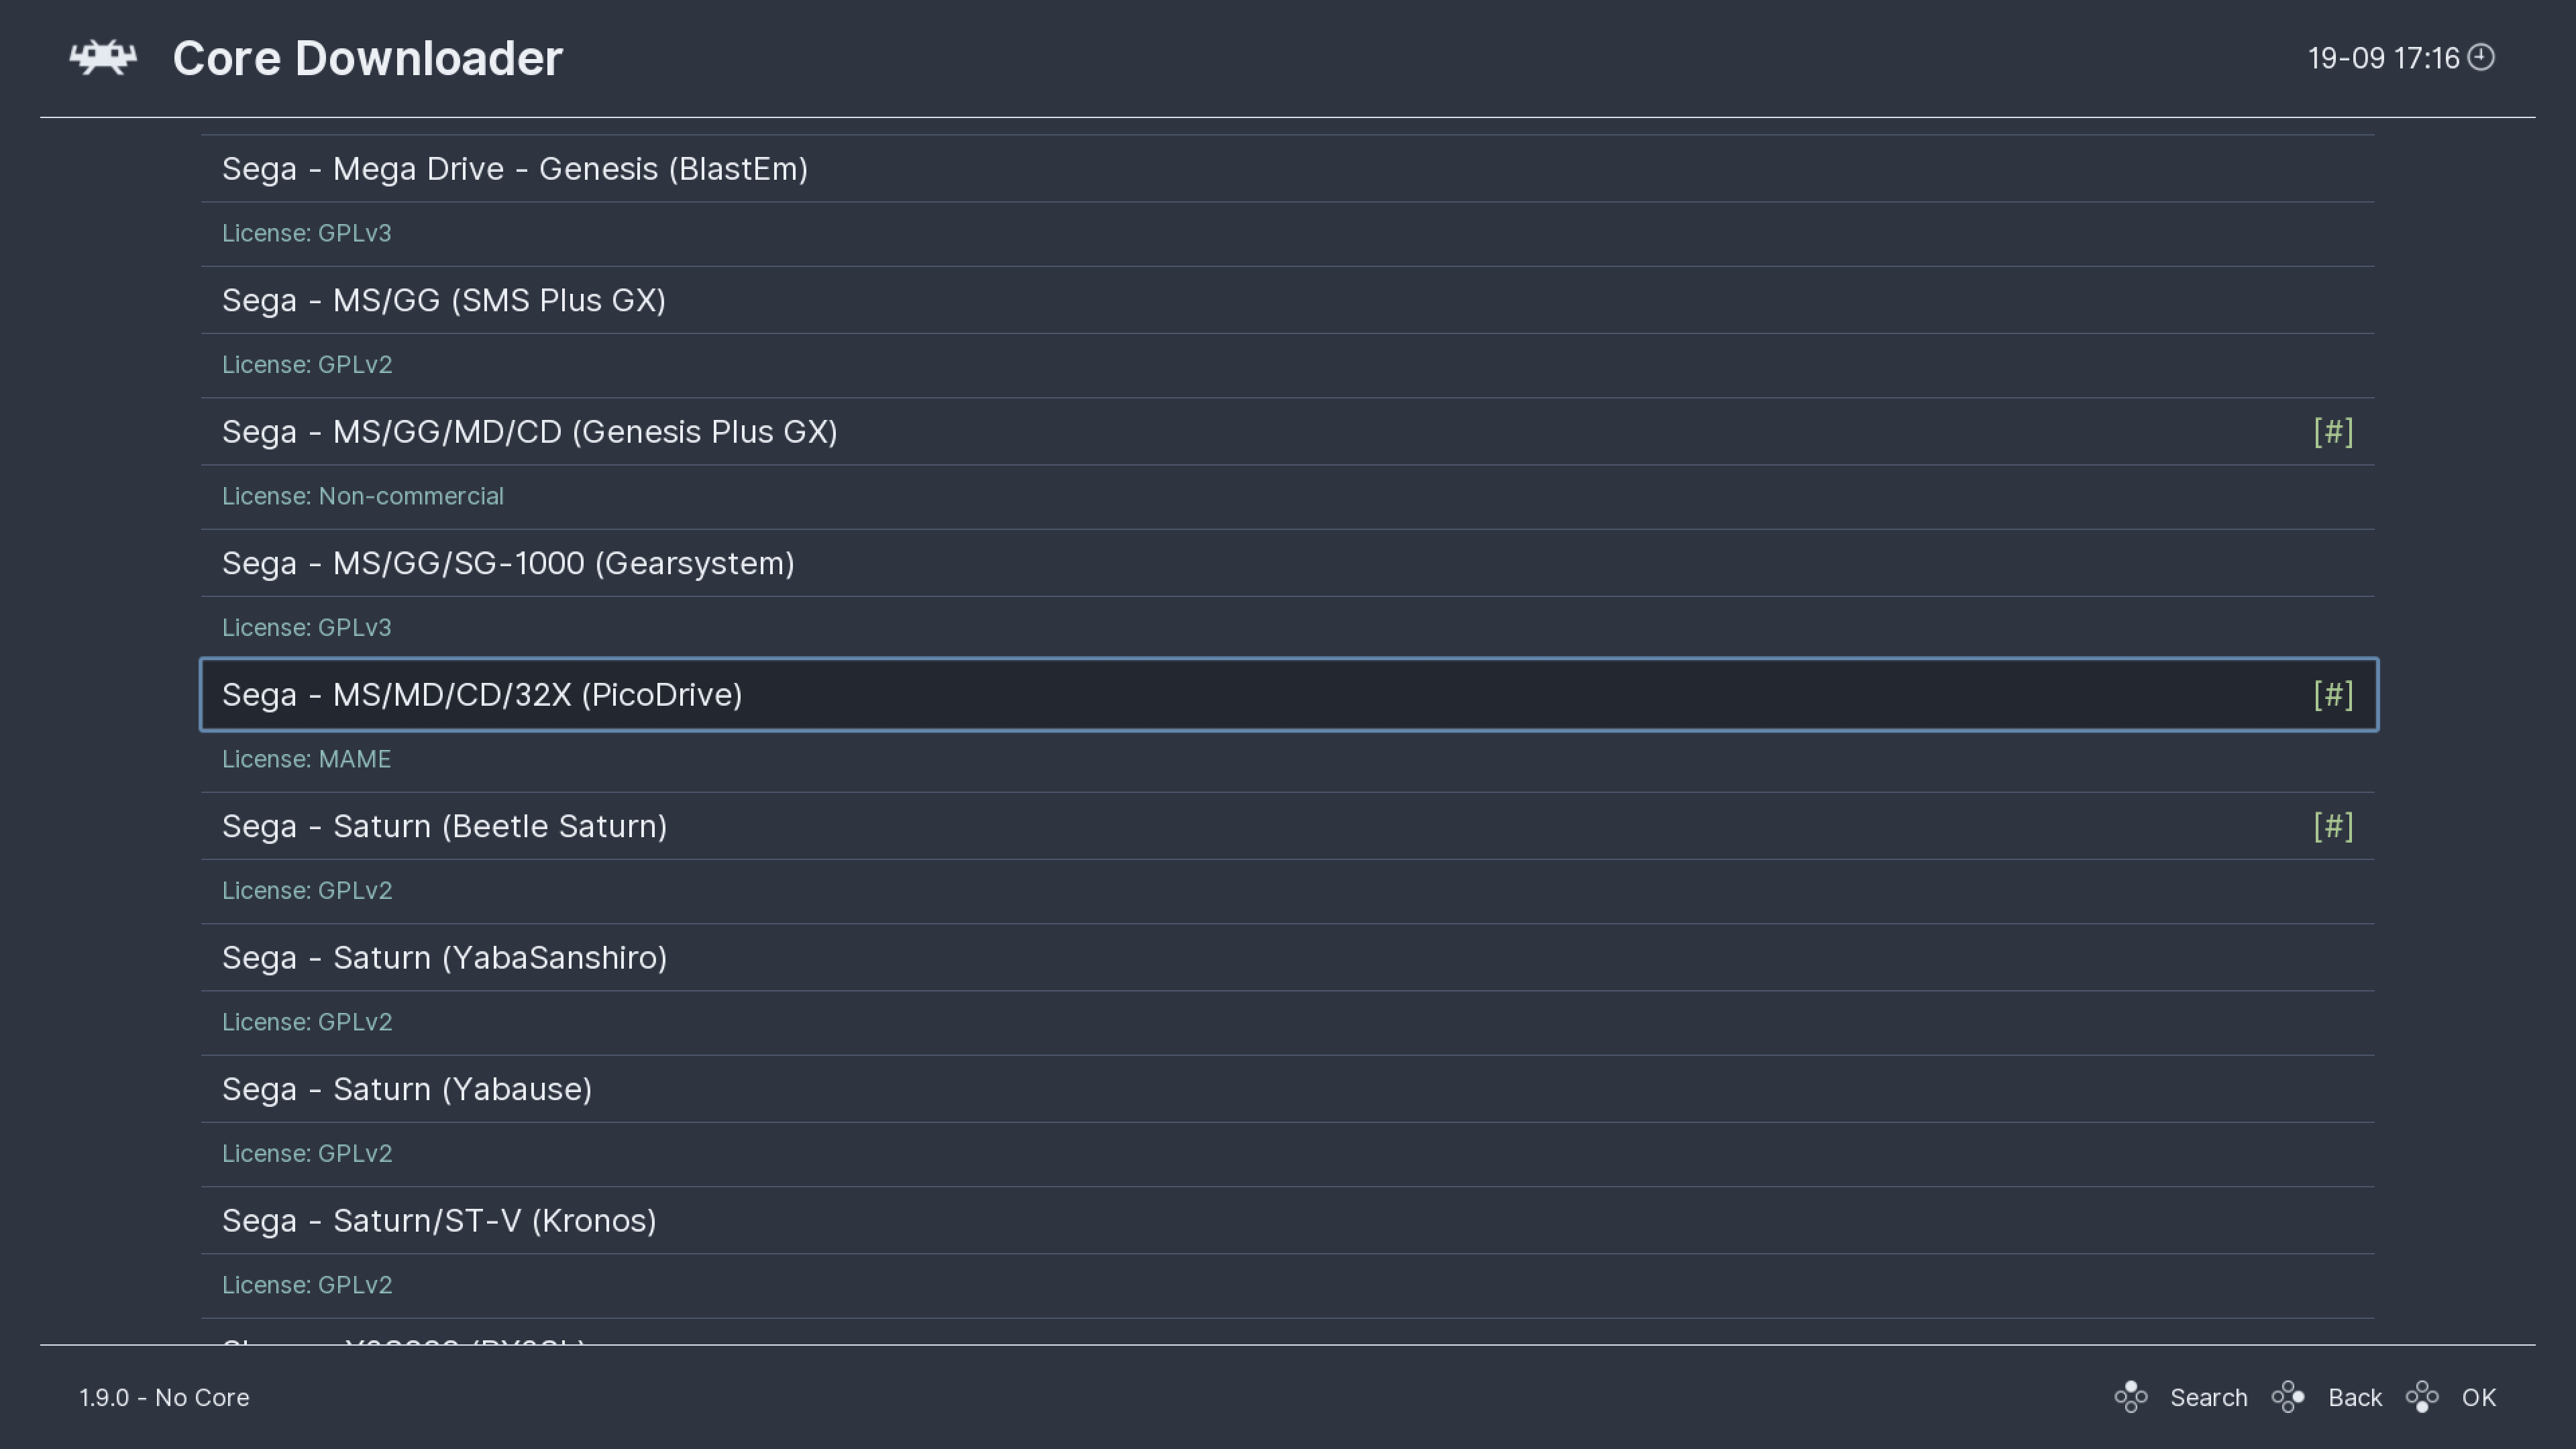Viewport: 2576px width, 1449px height.
Task: Click the OK gamepad button icon
Action: [x=2422, y=1397]
